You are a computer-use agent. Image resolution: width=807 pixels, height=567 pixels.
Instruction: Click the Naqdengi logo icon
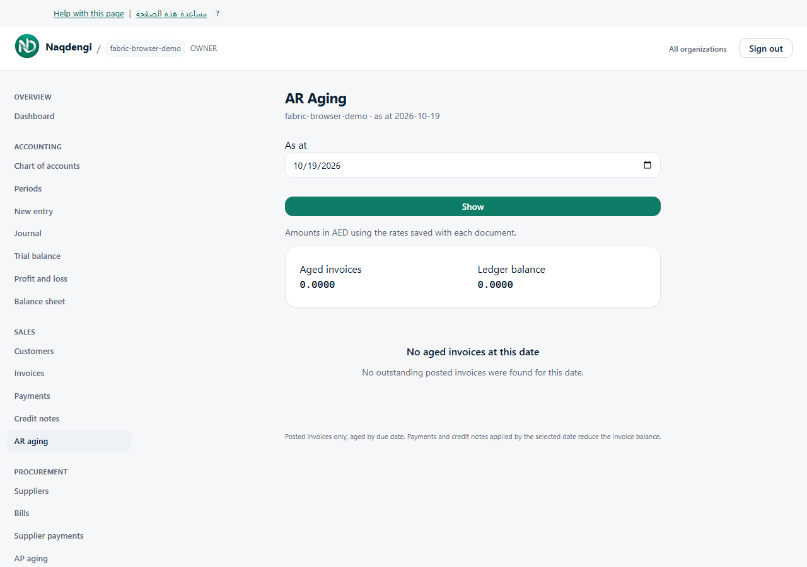tap(27, 47)
